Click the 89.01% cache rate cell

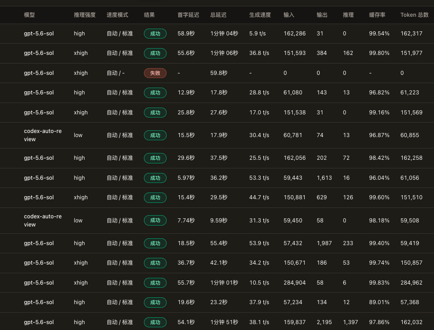(x=379, y=302)
